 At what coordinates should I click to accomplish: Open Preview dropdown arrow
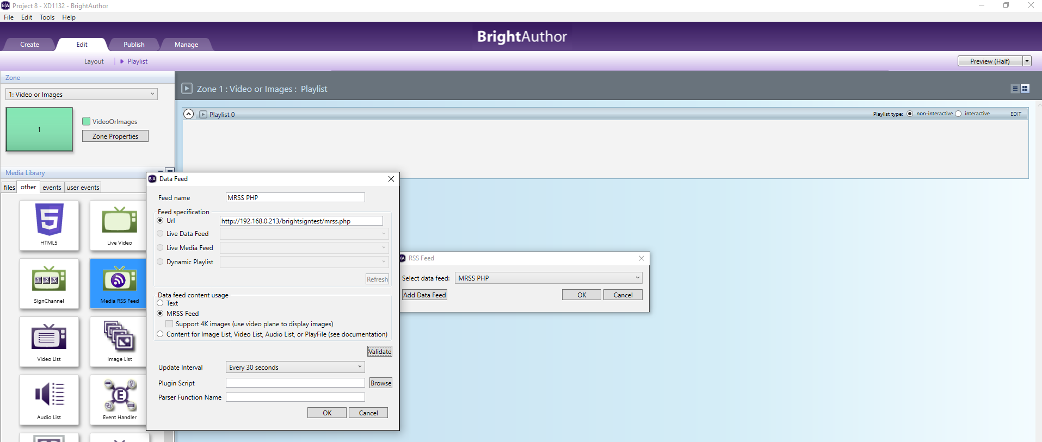(x=1027, y=61)
